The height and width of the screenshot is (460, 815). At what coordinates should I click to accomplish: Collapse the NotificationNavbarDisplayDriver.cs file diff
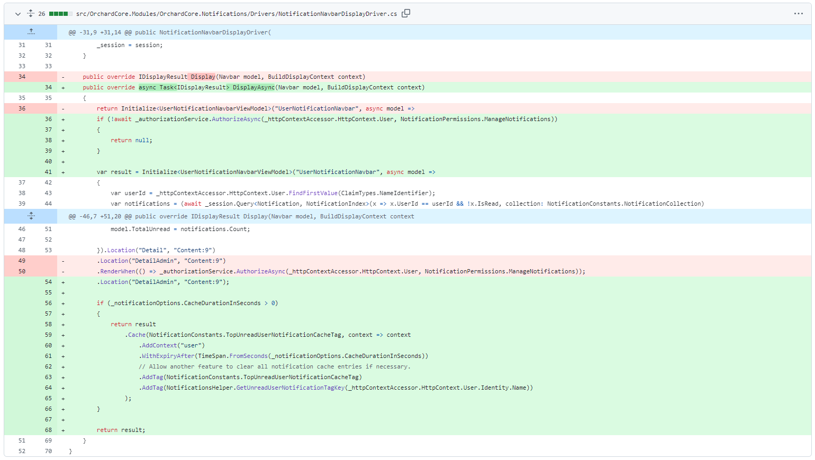pos(17,14)
